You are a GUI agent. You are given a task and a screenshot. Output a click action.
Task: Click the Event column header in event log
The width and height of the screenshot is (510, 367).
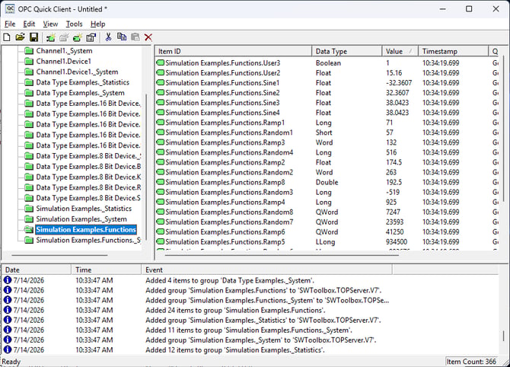pyautogui.click(x=266, y=270)
